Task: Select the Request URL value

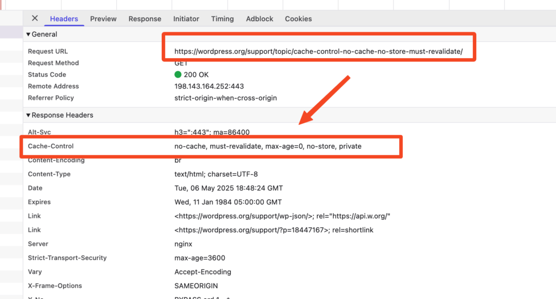Action: pyautogui.click(x=318, y=52)
